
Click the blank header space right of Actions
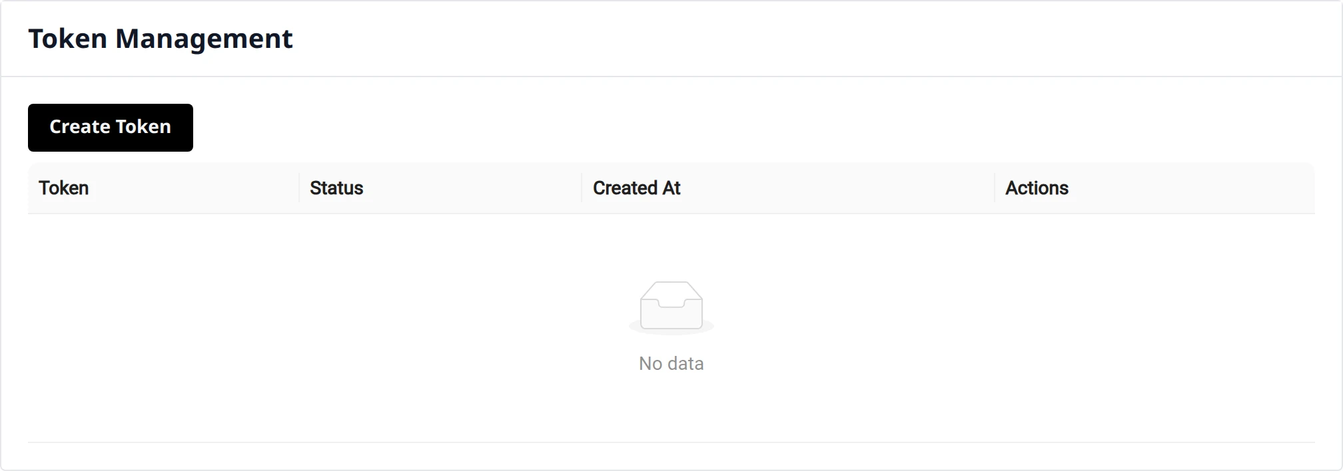point(1192,188)
